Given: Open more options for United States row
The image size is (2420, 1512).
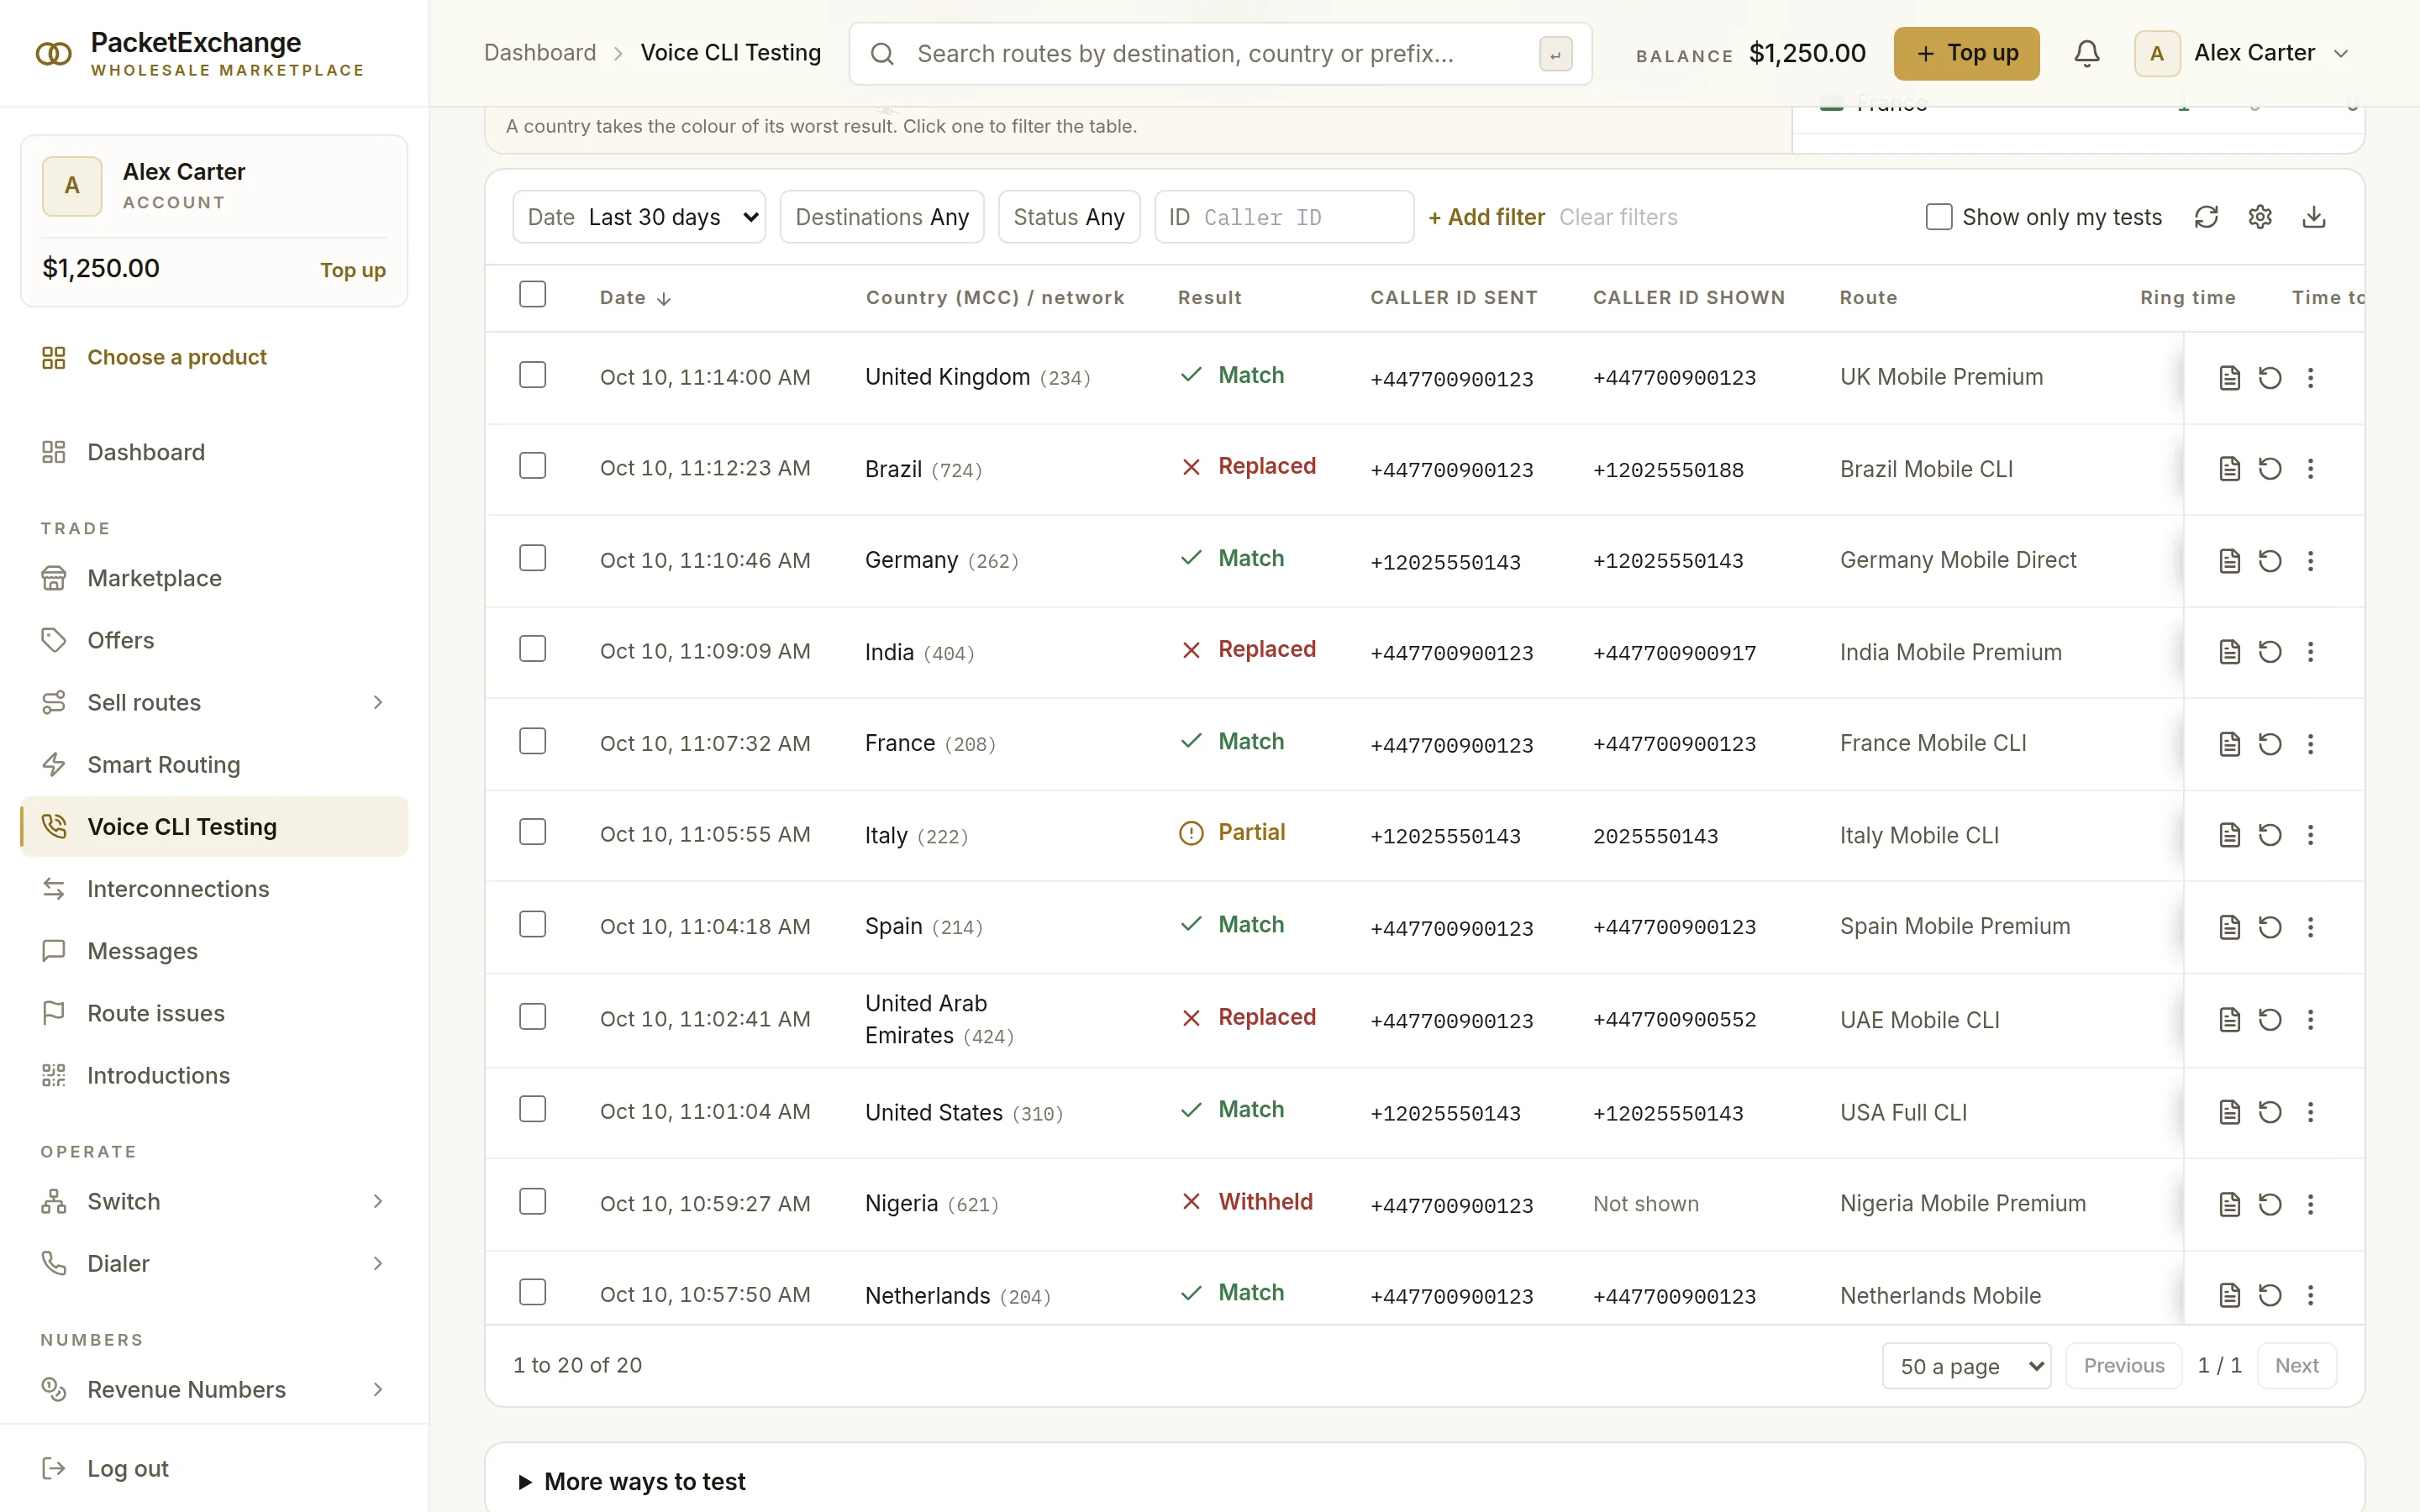Looking at the screenshot, I should (2310, 1112).
